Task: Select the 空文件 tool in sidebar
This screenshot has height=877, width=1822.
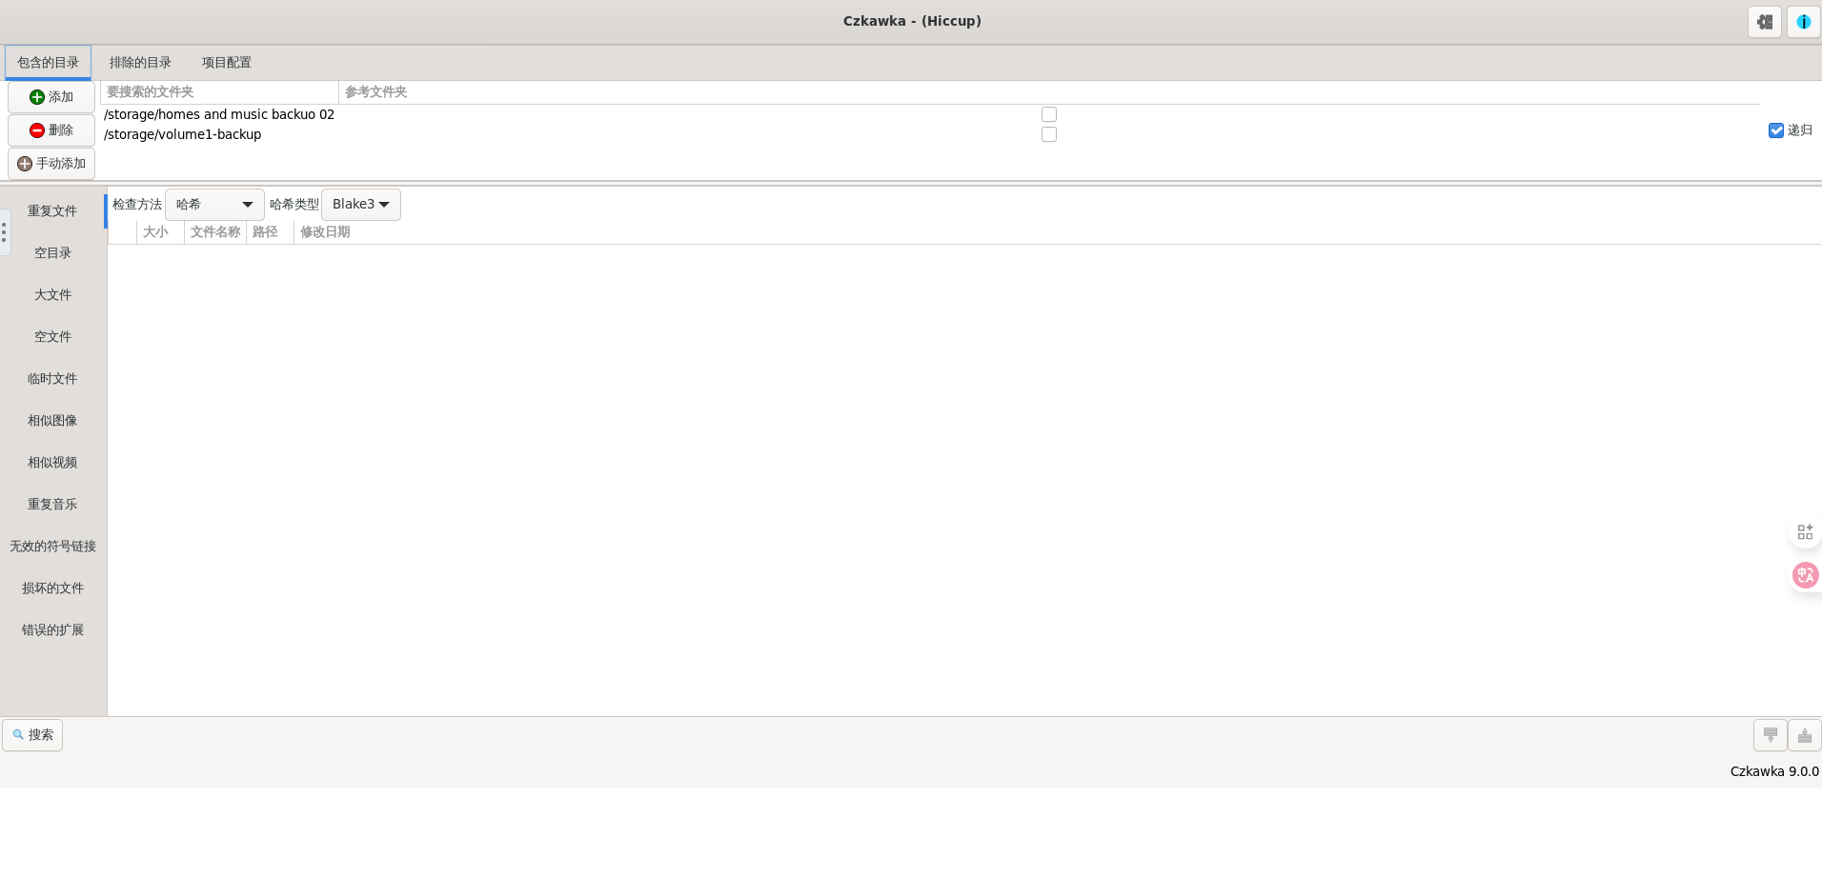Action: tap(52, 337)
